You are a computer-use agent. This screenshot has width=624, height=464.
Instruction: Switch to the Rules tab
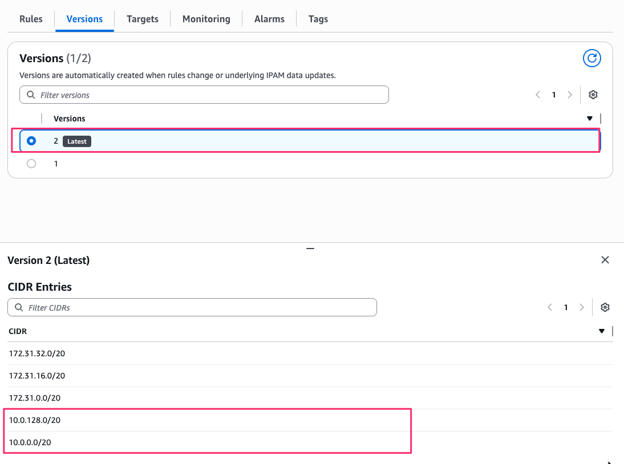pos(31,19)
